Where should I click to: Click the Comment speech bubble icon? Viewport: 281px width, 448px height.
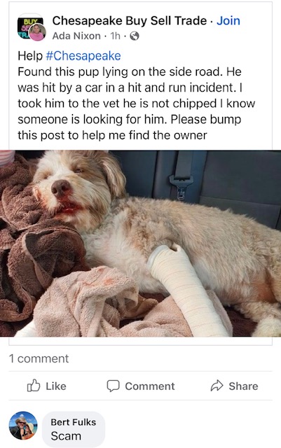[113, 386]
